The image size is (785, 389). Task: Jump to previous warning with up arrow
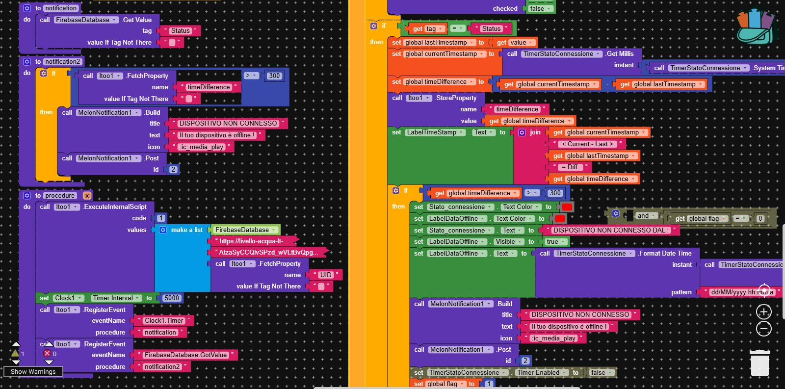(x=16, y=344)
